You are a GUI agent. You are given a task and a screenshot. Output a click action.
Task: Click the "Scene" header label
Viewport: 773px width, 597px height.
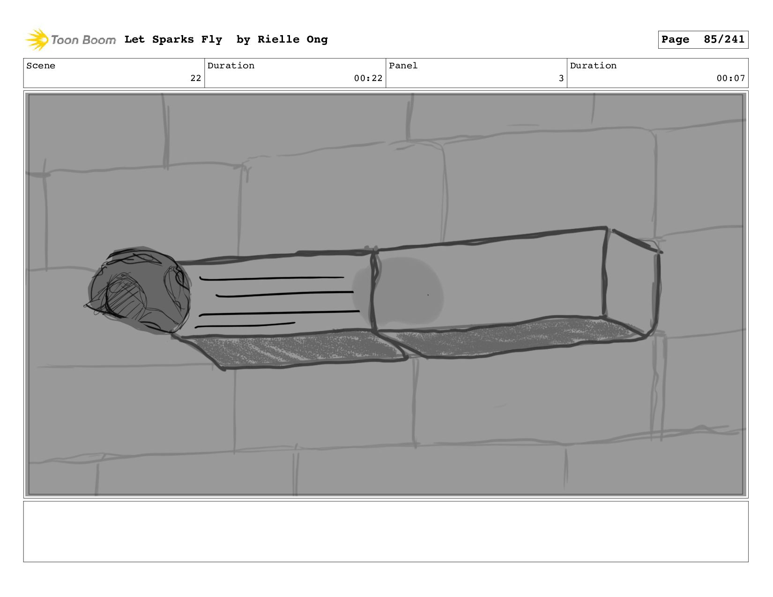(x=41, y=66)
